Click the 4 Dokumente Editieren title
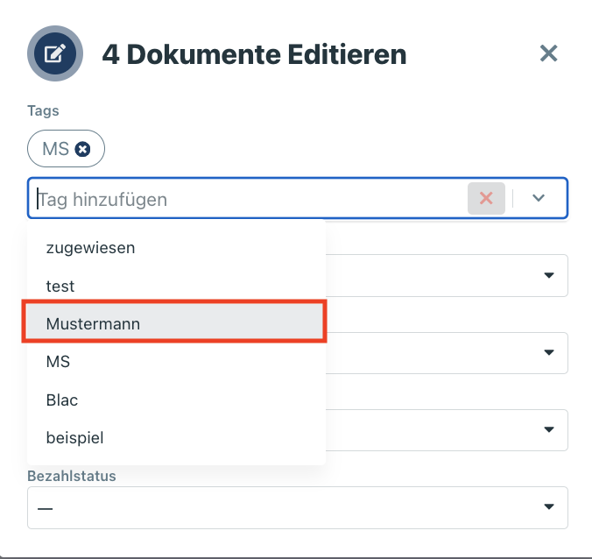This screenshot has height=559, width=592. [254, 54]
